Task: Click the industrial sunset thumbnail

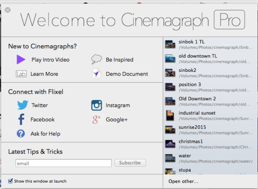Action: [x=170, y=115]
